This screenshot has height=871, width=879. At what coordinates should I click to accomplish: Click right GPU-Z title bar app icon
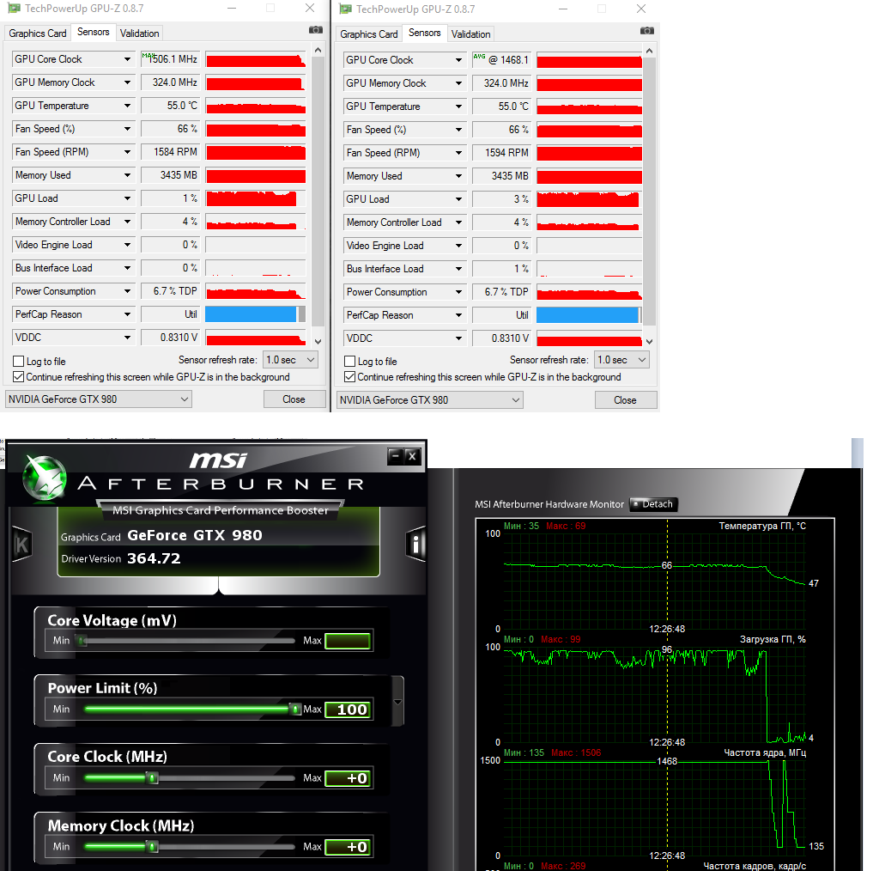(346, 9)
